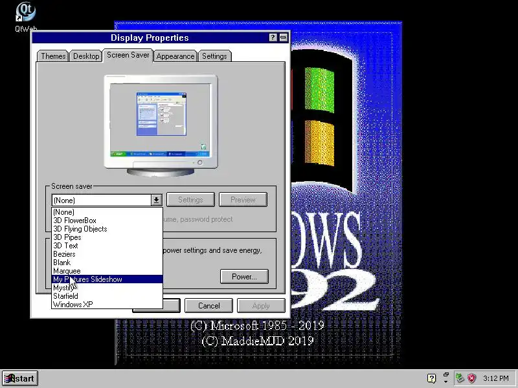
Task: Select the Screen Saver tab
Action: pyautogui.click(x=128, y=55)
